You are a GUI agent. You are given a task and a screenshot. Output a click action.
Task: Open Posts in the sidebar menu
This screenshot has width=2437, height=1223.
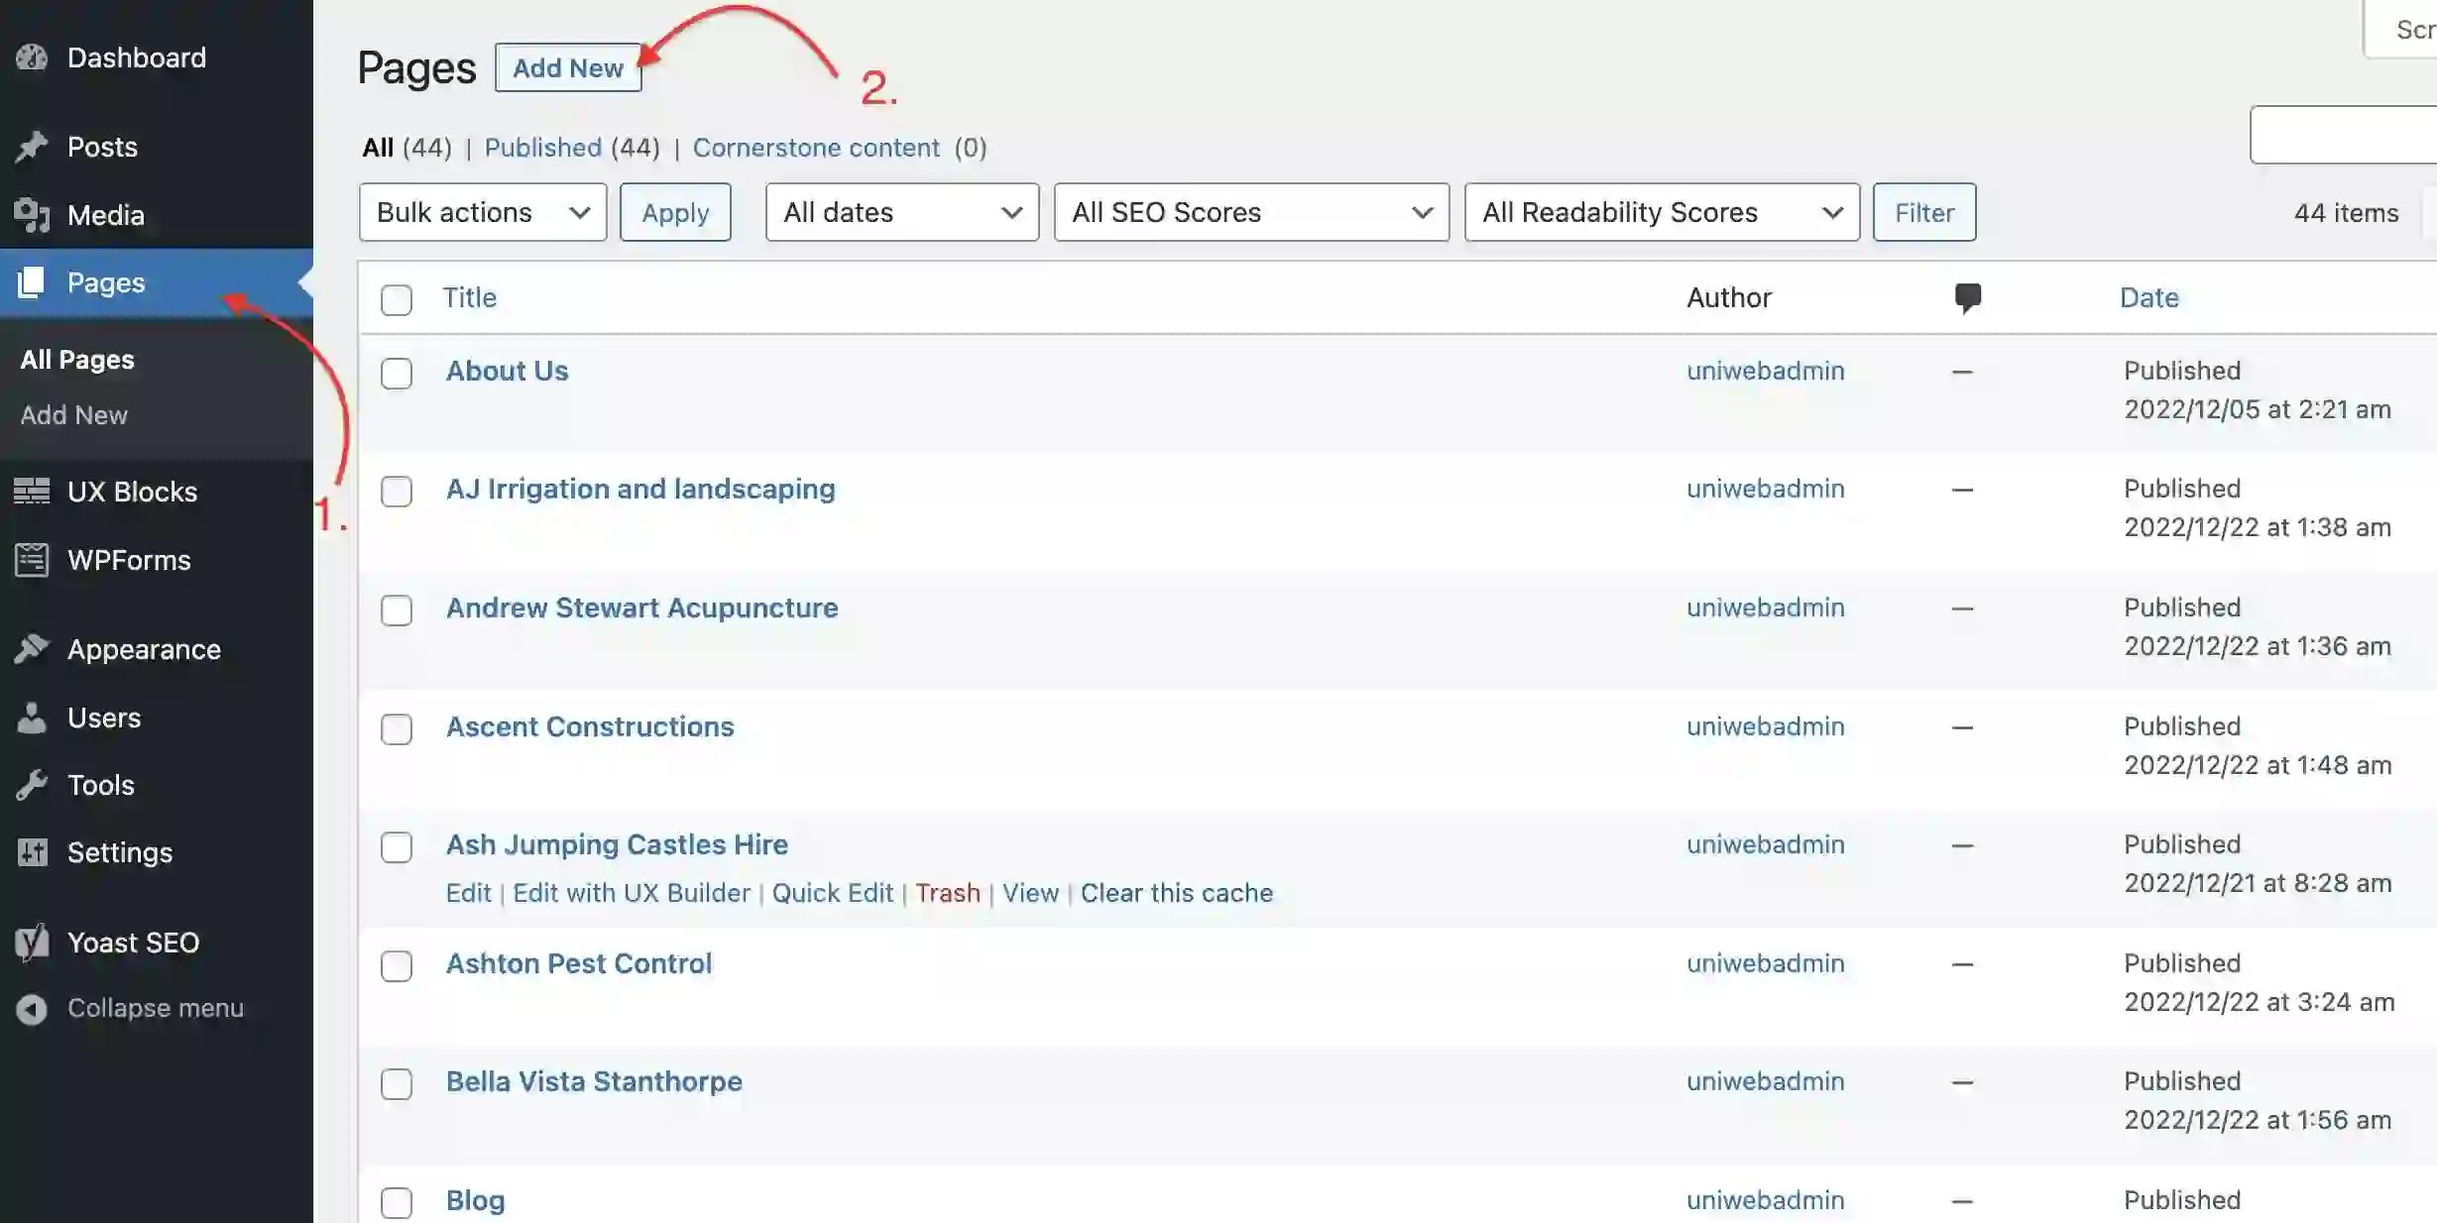click(102, 147)
